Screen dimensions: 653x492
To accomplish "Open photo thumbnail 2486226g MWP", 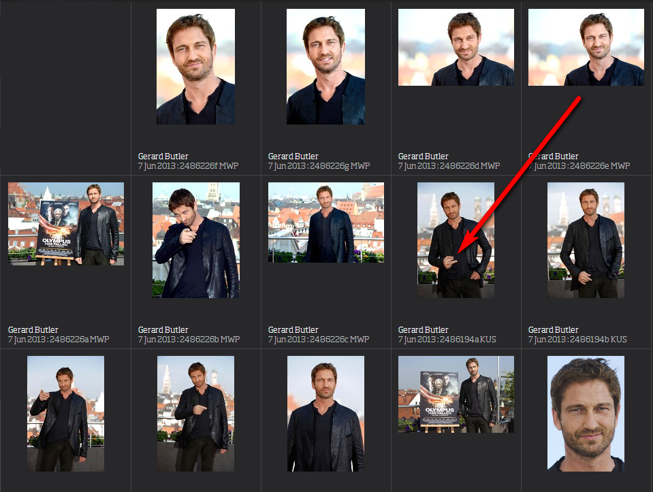I will click(x=325, y=67).
